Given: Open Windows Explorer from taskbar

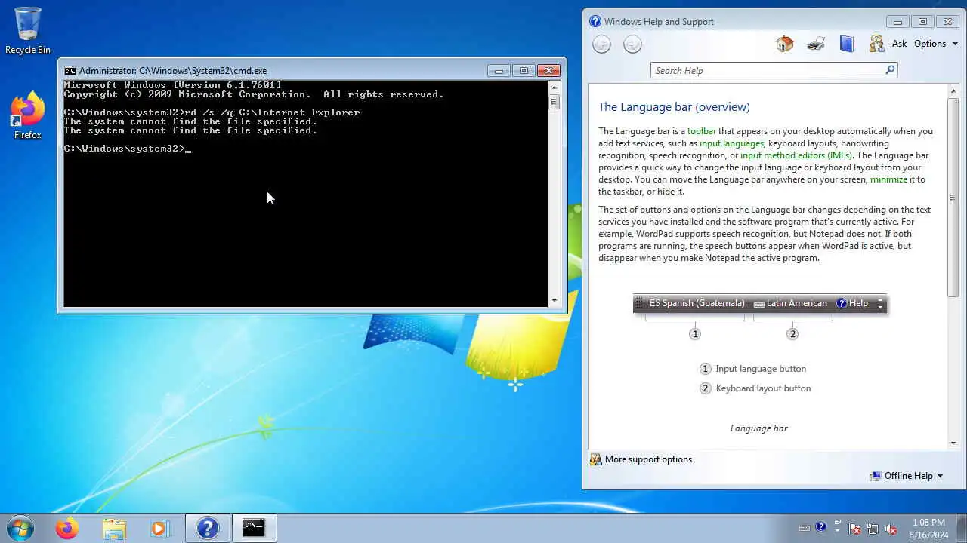Looking at the screenshot, I should tap(114, 528).
